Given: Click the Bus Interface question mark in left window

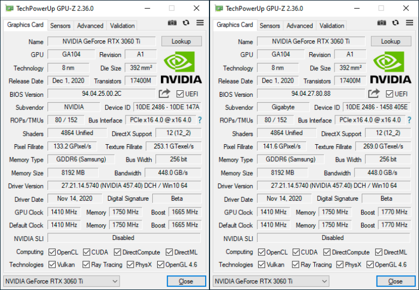Looking at the screenshot, I should tap(199, 120).
